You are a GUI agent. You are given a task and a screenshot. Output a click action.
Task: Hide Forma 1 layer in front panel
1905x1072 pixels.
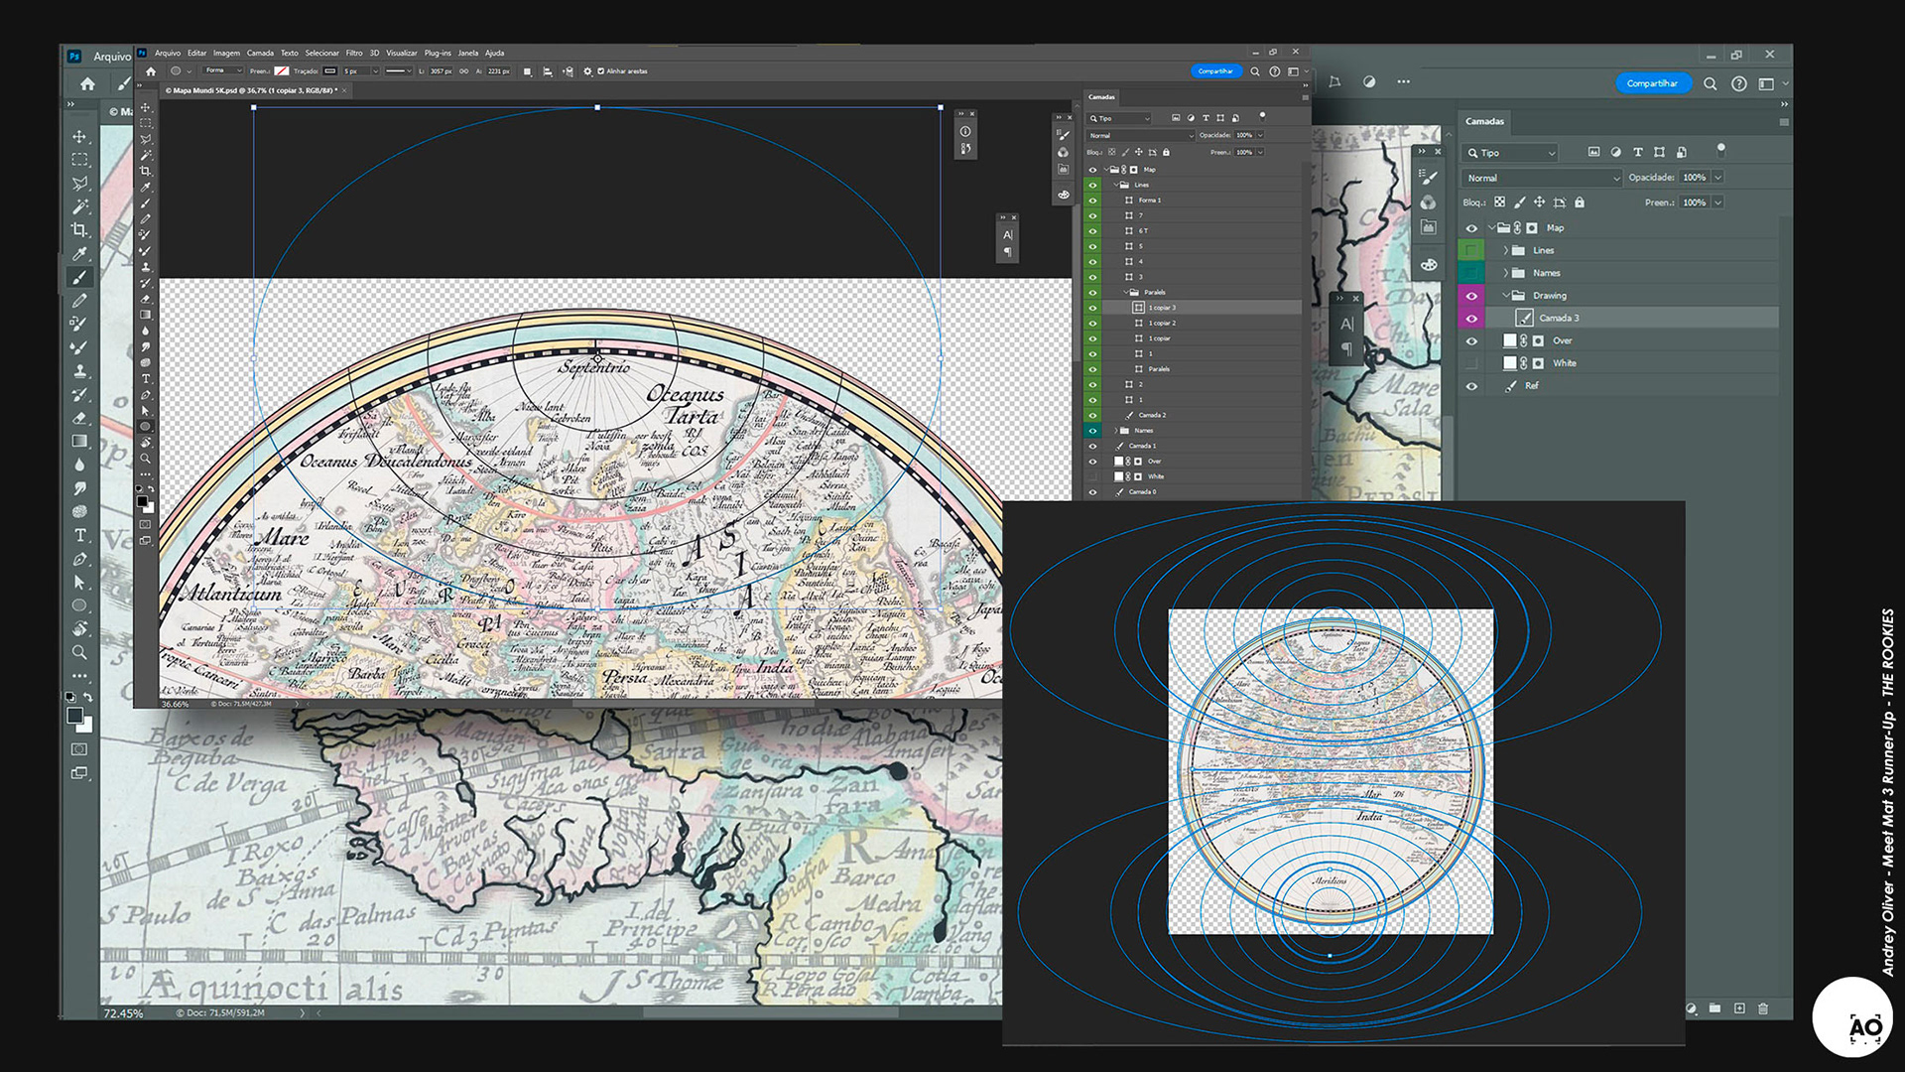tap(1092, 201)
